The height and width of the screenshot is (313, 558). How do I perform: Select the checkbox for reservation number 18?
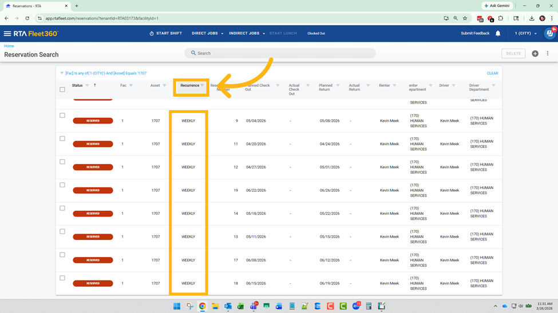62,278
